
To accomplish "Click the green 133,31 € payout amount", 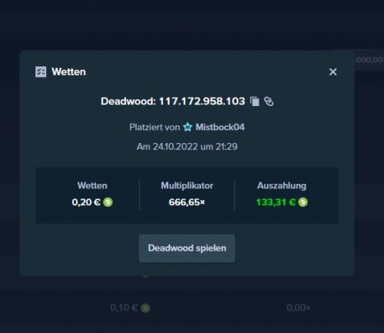I will (x=276, y=202).
